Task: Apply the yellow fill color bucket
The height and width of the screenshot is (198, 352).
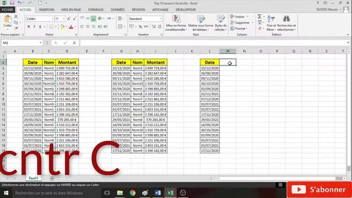Action: (x=63, y=27)
